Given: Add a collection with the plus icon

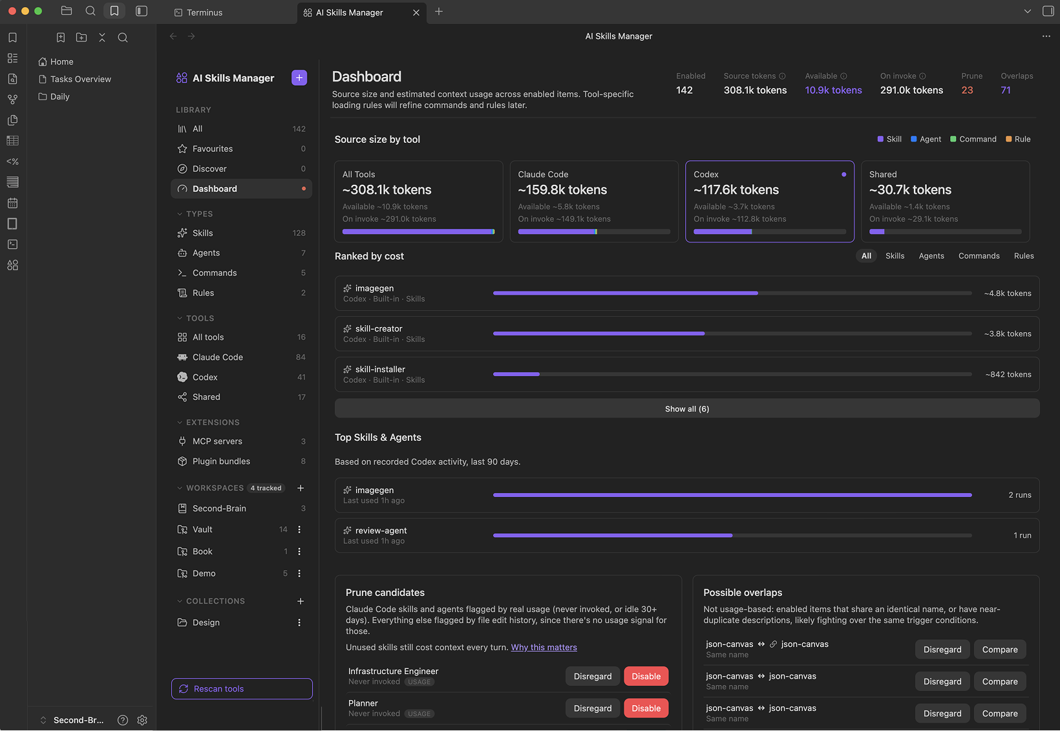Looking at the screenshot, I should 301,601.
